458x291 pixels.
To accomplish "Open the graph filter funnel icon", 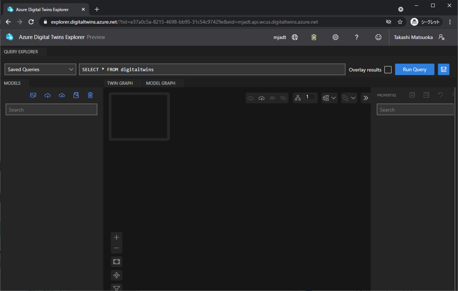I will pos(116,288).
